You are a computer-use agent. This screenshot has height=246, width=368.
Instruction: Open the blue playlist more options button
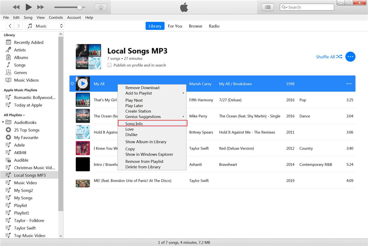click(x=350, y=57)
